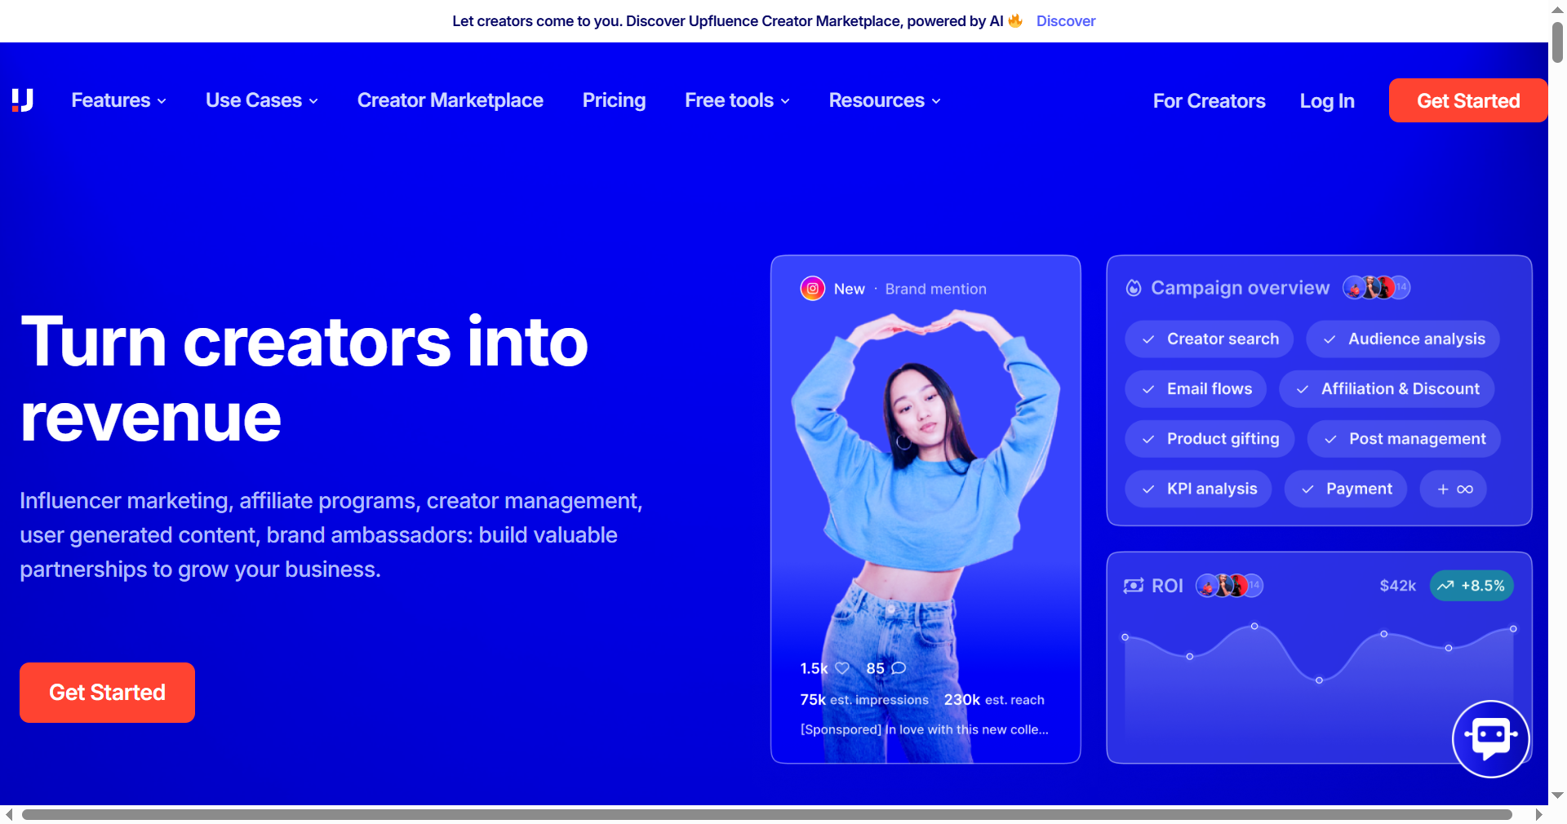1567x824 pixels.
Task: Go to the Pricing page
Action: point(614,100)
